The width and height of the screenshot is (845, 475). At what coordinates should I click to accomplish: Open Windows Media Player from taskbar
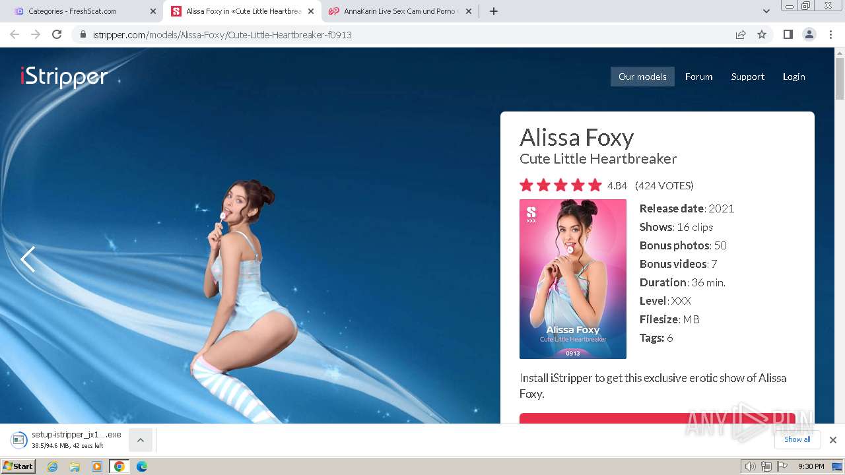[x=97, y=466]
